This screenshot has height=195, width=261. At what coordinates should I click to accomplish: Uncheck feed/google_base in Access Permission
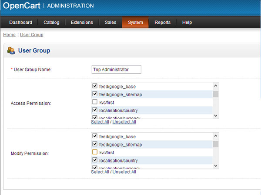[95, 86]
